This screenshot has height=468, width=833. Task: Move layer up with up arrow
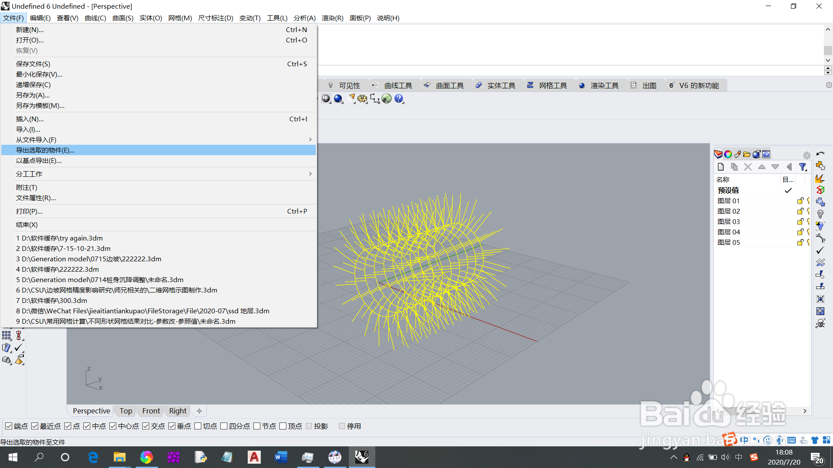point(762,167)
